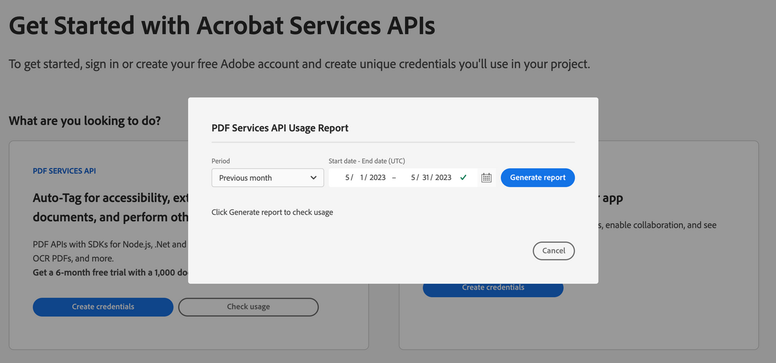This screenshot has height=363, width=776.
Task: Click the green valid-date checkmark
Action: (x=463, y=178)
